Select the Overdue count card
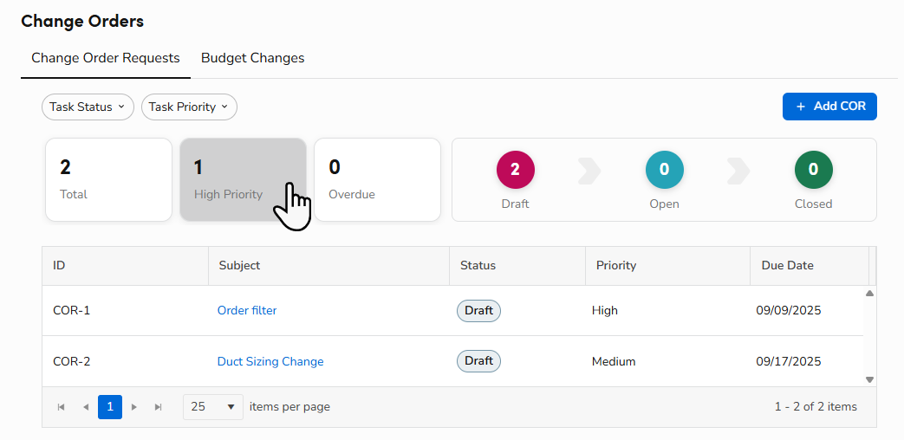 tap(377, 179)
